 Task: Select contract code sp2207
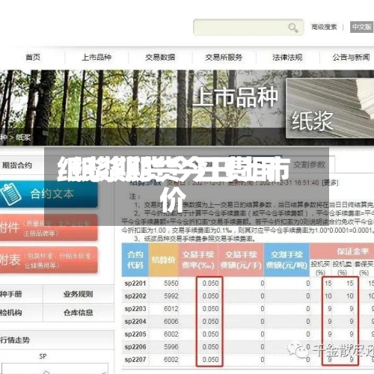(x=135, y=360)
